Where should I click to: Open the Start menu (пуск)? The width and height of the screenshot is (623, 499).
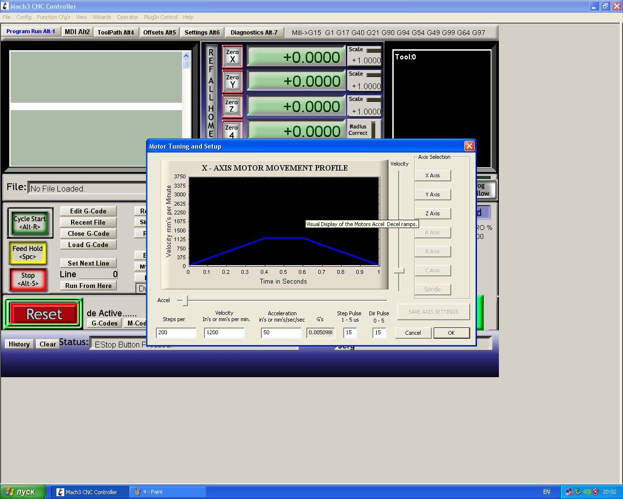[23, 492]
